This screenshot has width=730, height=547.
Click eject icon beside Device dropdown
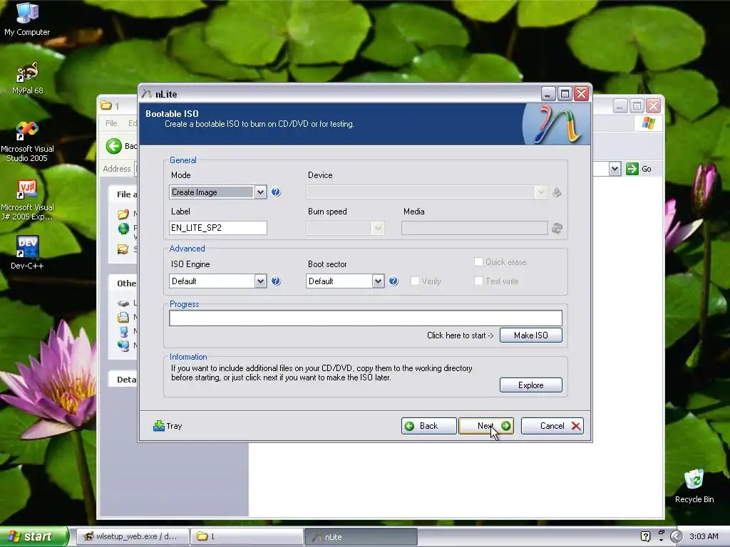click(556, 192)
